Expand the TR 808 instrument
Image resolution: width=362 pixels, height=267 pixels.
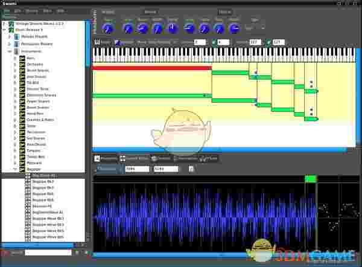pyautogui.click(x=15, y=83)
